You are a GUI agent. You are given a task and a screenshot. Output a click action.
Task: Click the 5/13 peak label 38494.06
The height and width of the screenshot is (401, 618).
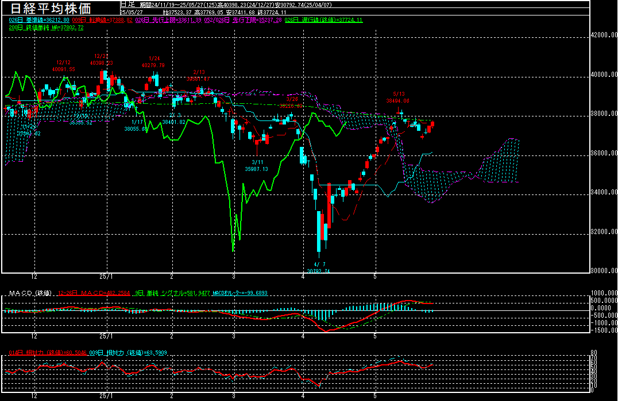click(x=398, y=97)
